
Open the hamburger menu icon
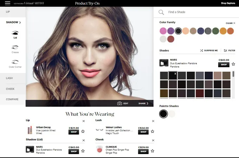[7, 3]
